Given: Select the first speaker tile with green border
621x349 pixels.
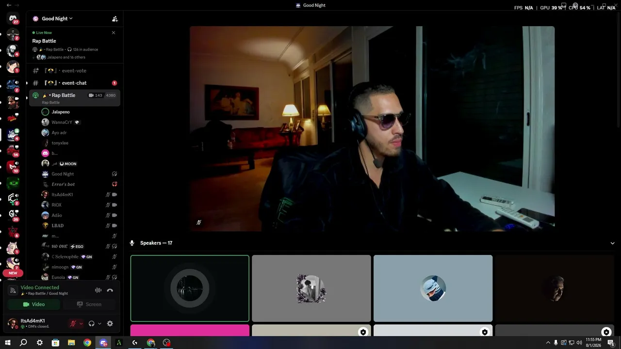Looking at the screenshot, I should [x=190, y=288].
